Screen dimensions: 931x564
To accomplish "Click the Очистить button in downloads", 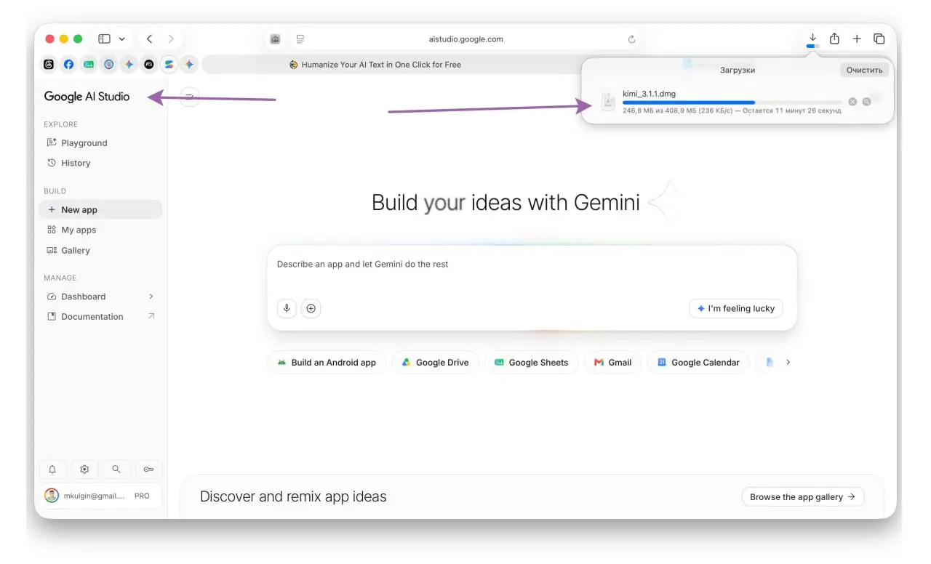I will (864, 70).
